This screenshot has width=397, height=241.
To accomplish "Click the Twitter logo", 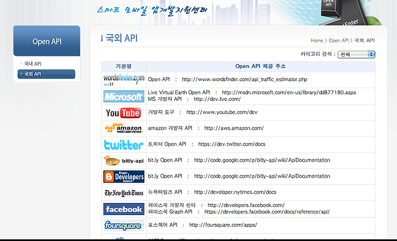I will pos(124,145).
